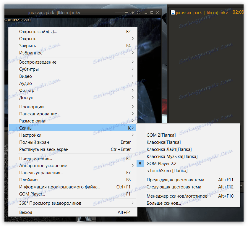Open Панель управления... entry
Screen dimensions: 248x226
pyautogui.click(x=73, y=173)
